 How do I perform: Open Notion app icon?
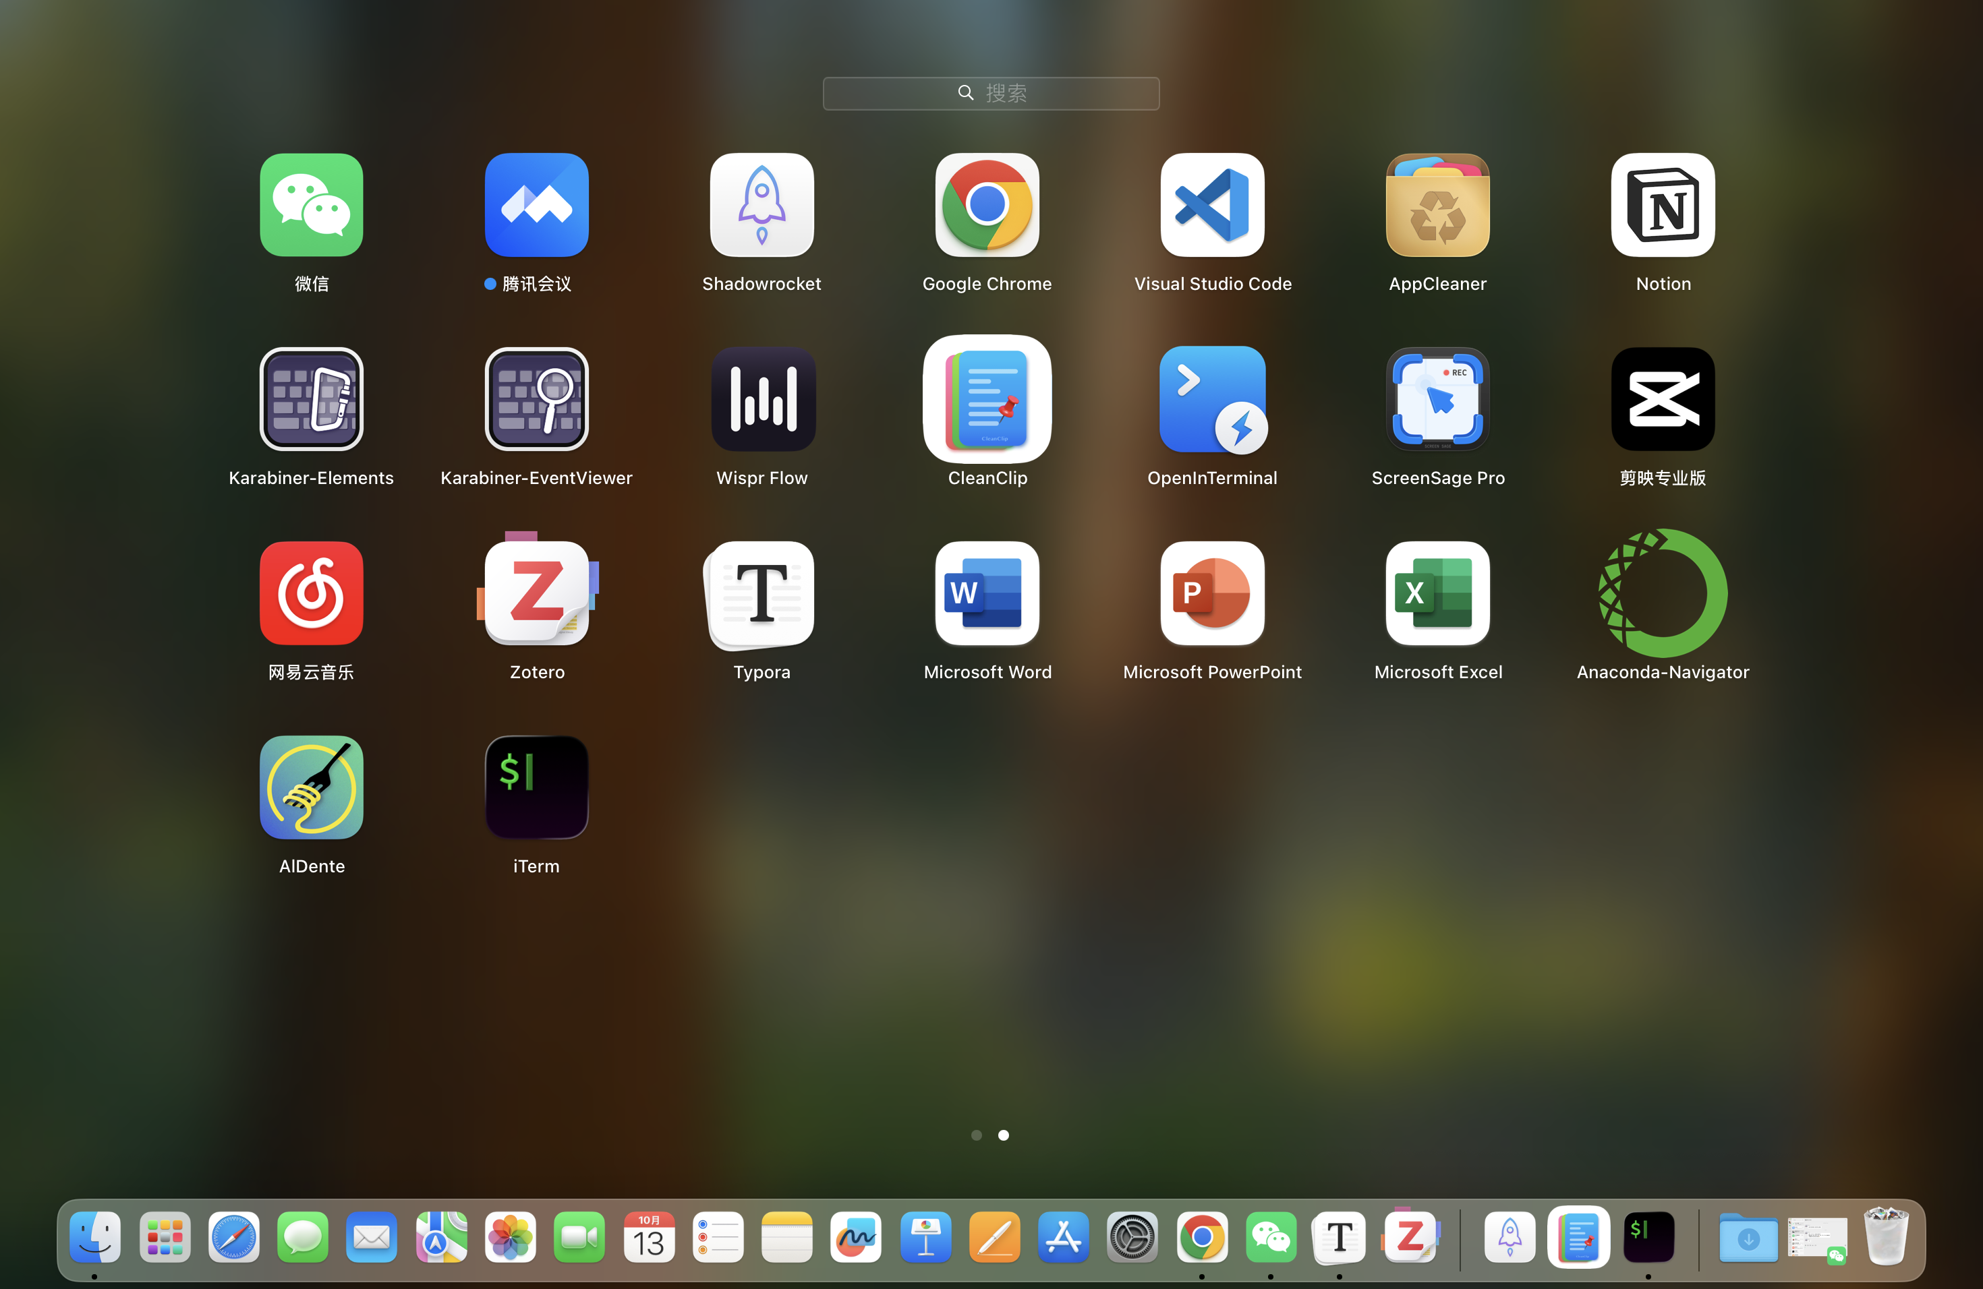pos(1662,205)
